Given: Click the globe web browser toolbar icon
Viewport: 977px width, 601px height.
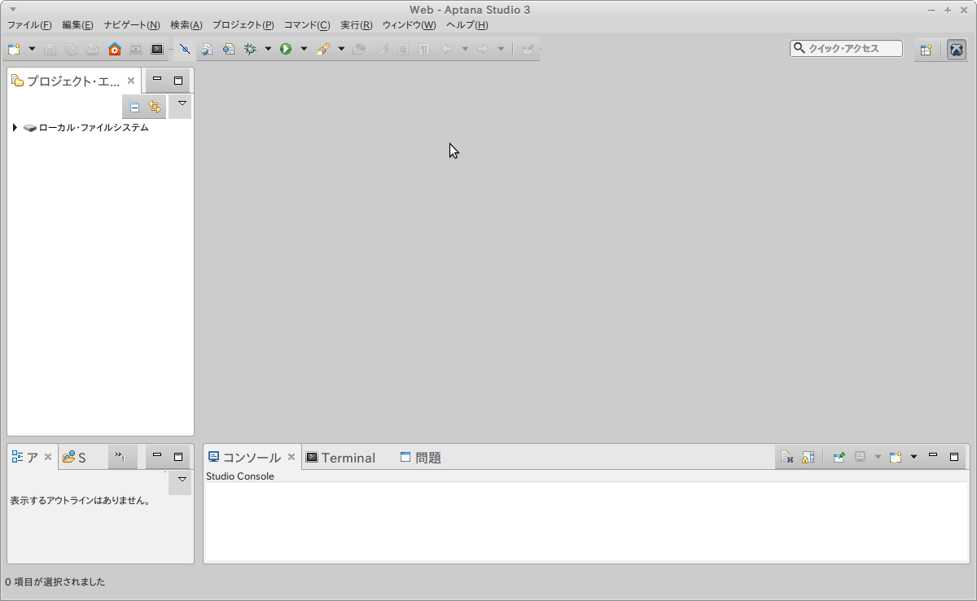Looking at the screenshot, I should click(x=207, y=49).
